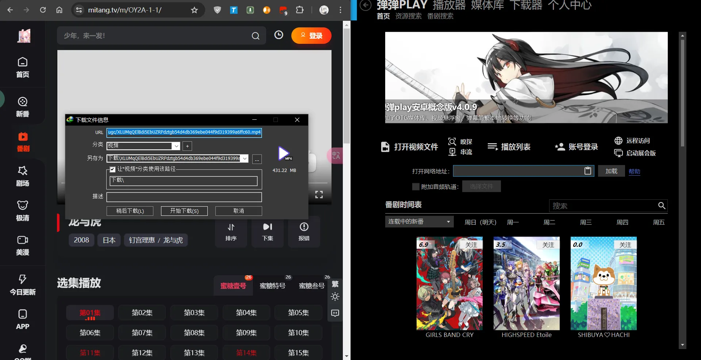
Task: Select 蜜糖壹号 source tab
Action: [x=233, y=286]
